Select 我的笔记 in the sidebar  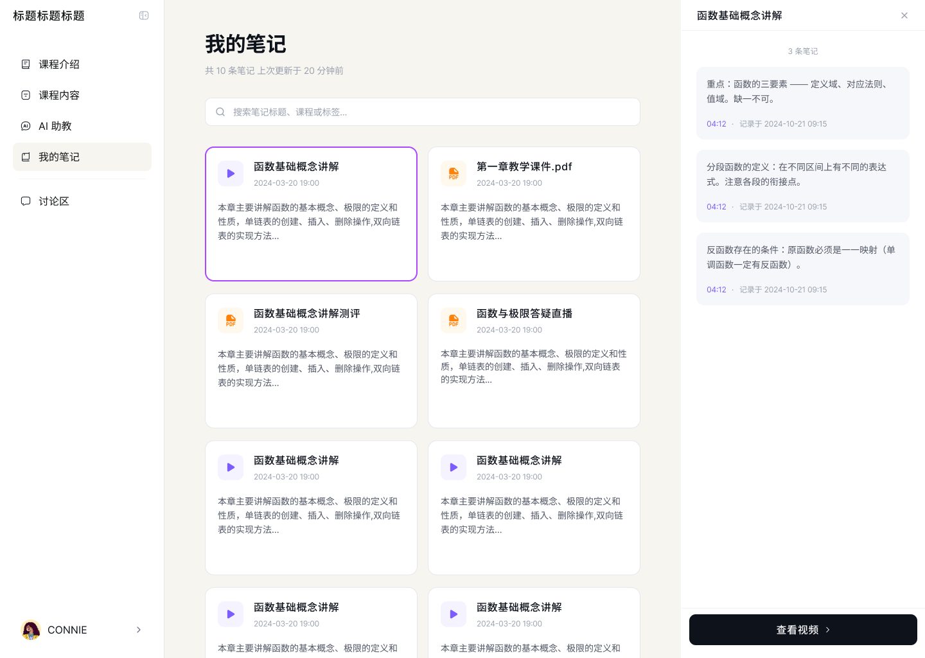pyautogui.click(x=58, y=157)
